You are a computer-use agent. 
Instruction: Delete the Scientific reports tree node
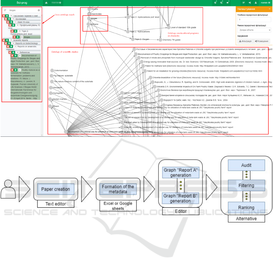[x=4, y=40]
